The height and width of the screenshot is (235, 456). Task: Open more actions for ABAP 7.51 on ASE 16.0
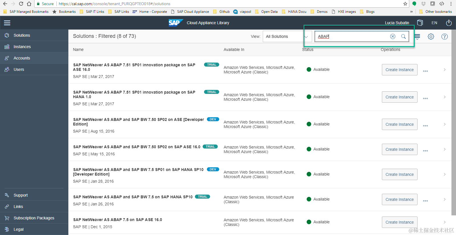426,71
